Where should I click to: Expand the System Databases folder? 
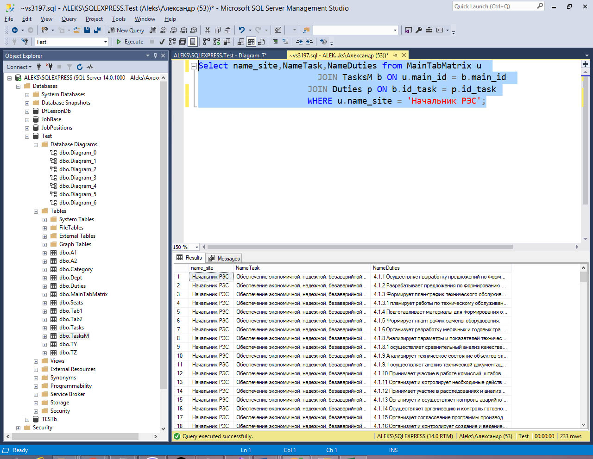(27, 95)
